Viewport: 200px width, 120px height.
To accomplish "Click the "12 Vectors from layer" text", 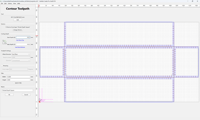I will pos(18,27).
